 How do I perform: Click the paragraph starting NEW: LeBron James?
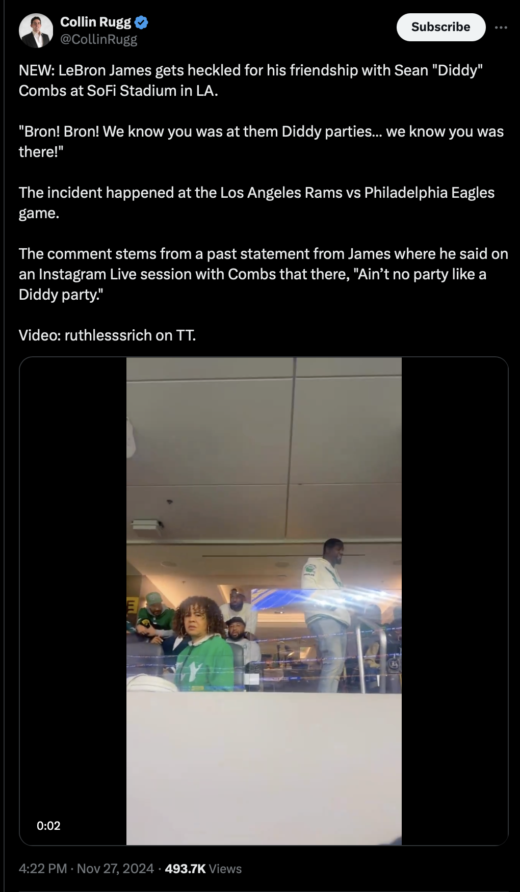point(251,81)
